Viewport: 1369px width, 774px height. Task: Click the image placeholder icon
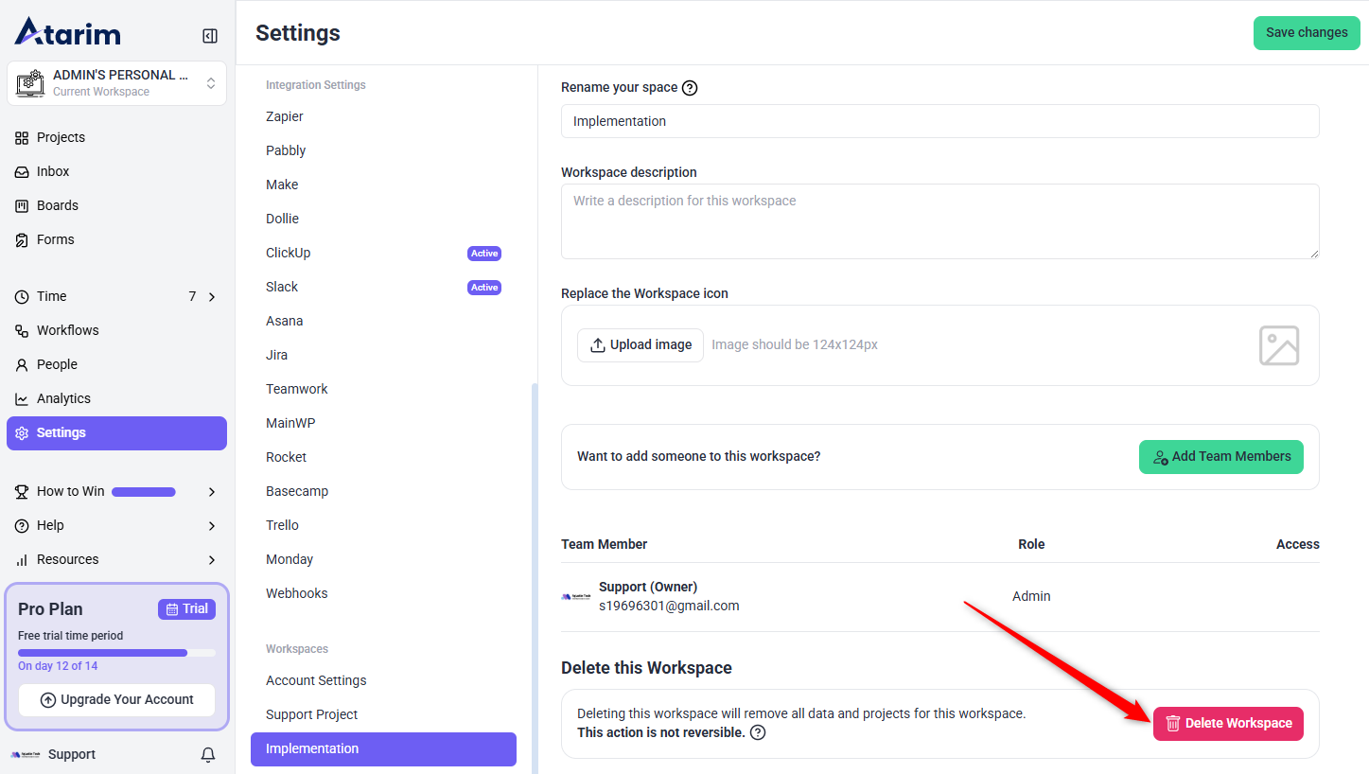tap(1279, 345)
